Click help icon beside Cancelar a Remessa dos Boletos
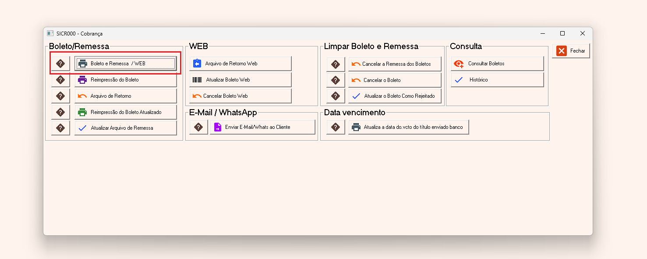This screenshot has height=259, width=647. pyautogui.click(x=336, y=64)
